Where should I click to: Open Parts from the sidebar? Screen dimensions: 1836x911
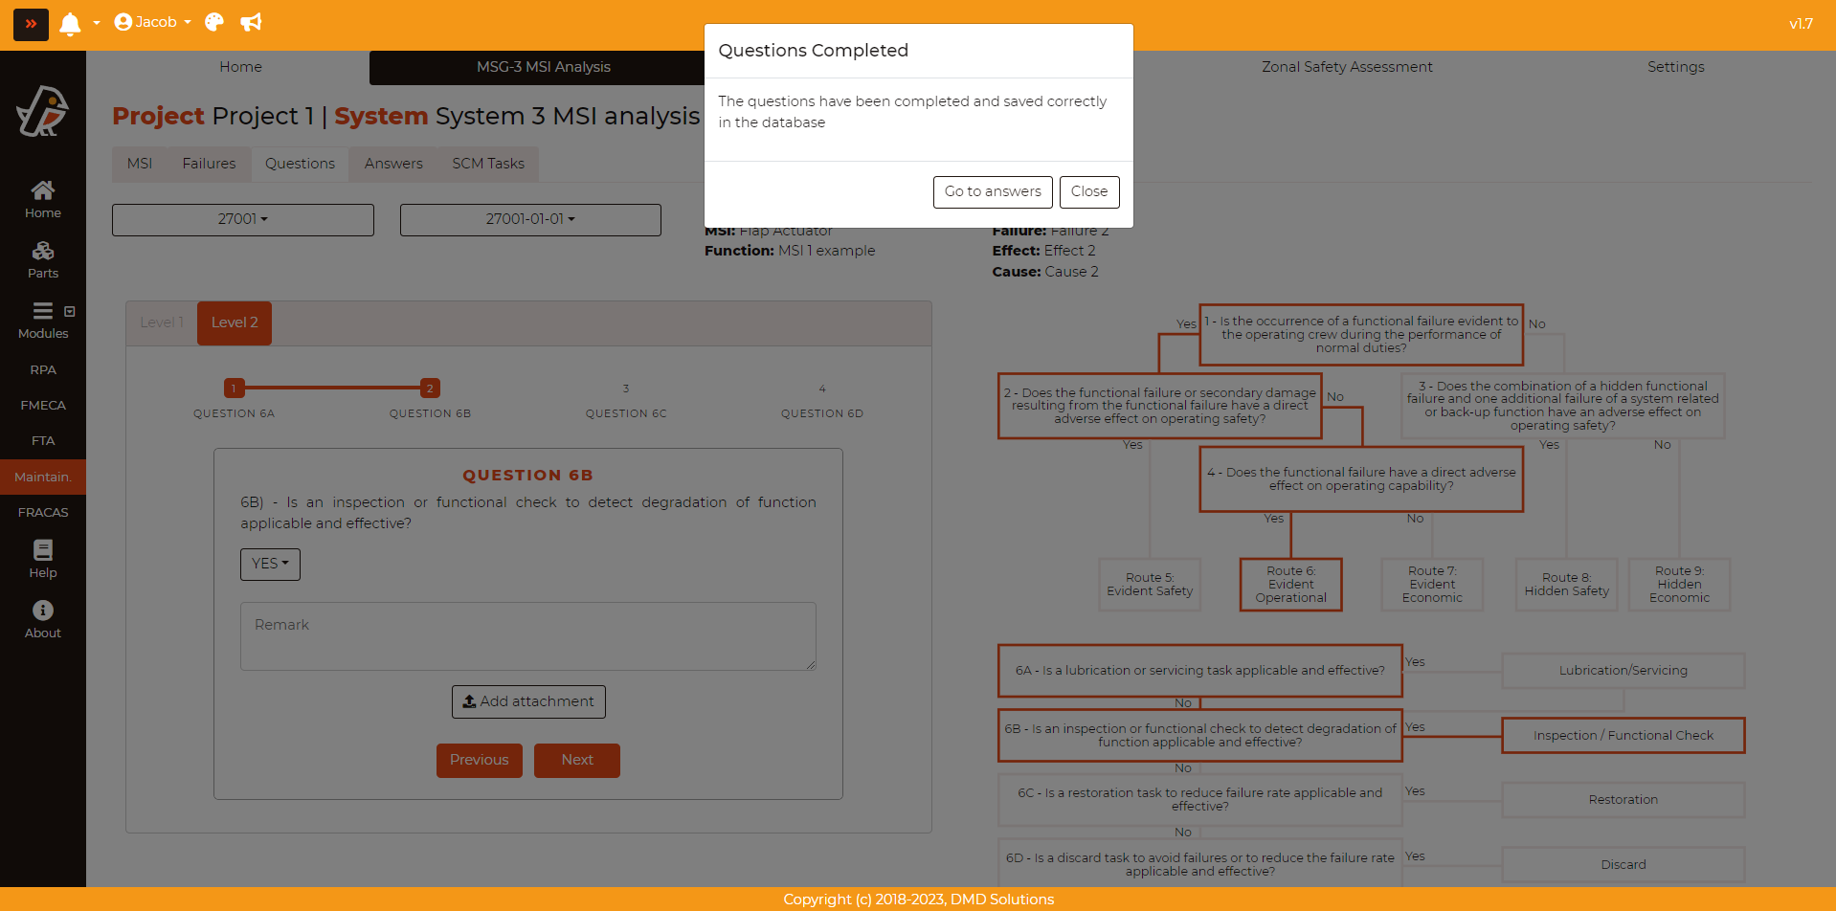43,259
